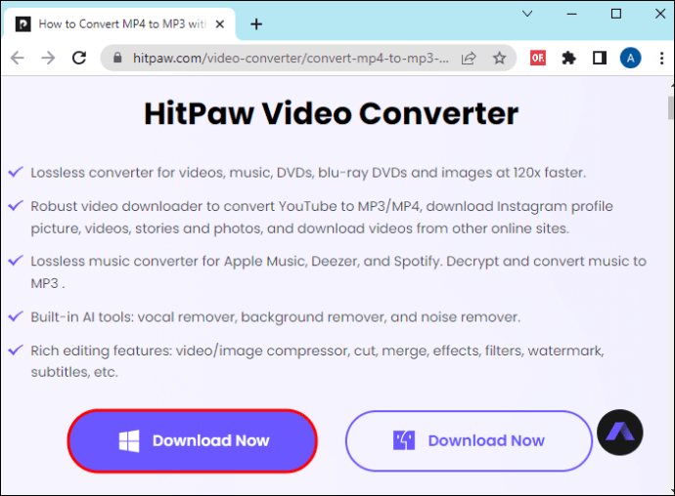Click the Lossless music converter text
Screen dimensions: 675x496
pos(338,272)
